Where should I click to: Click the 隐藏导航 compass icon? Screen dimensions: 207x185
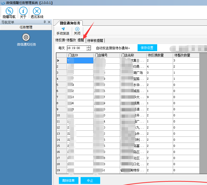pos(9,11)
